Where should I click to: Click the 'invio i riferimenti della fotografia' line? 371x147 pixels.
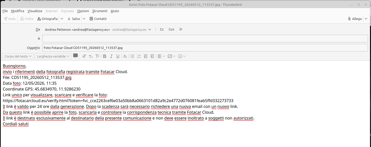coord(65,72)
